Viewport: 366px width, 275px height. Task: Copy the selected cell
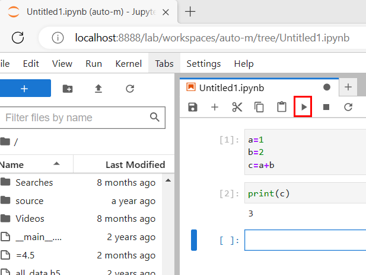(259, 107)
